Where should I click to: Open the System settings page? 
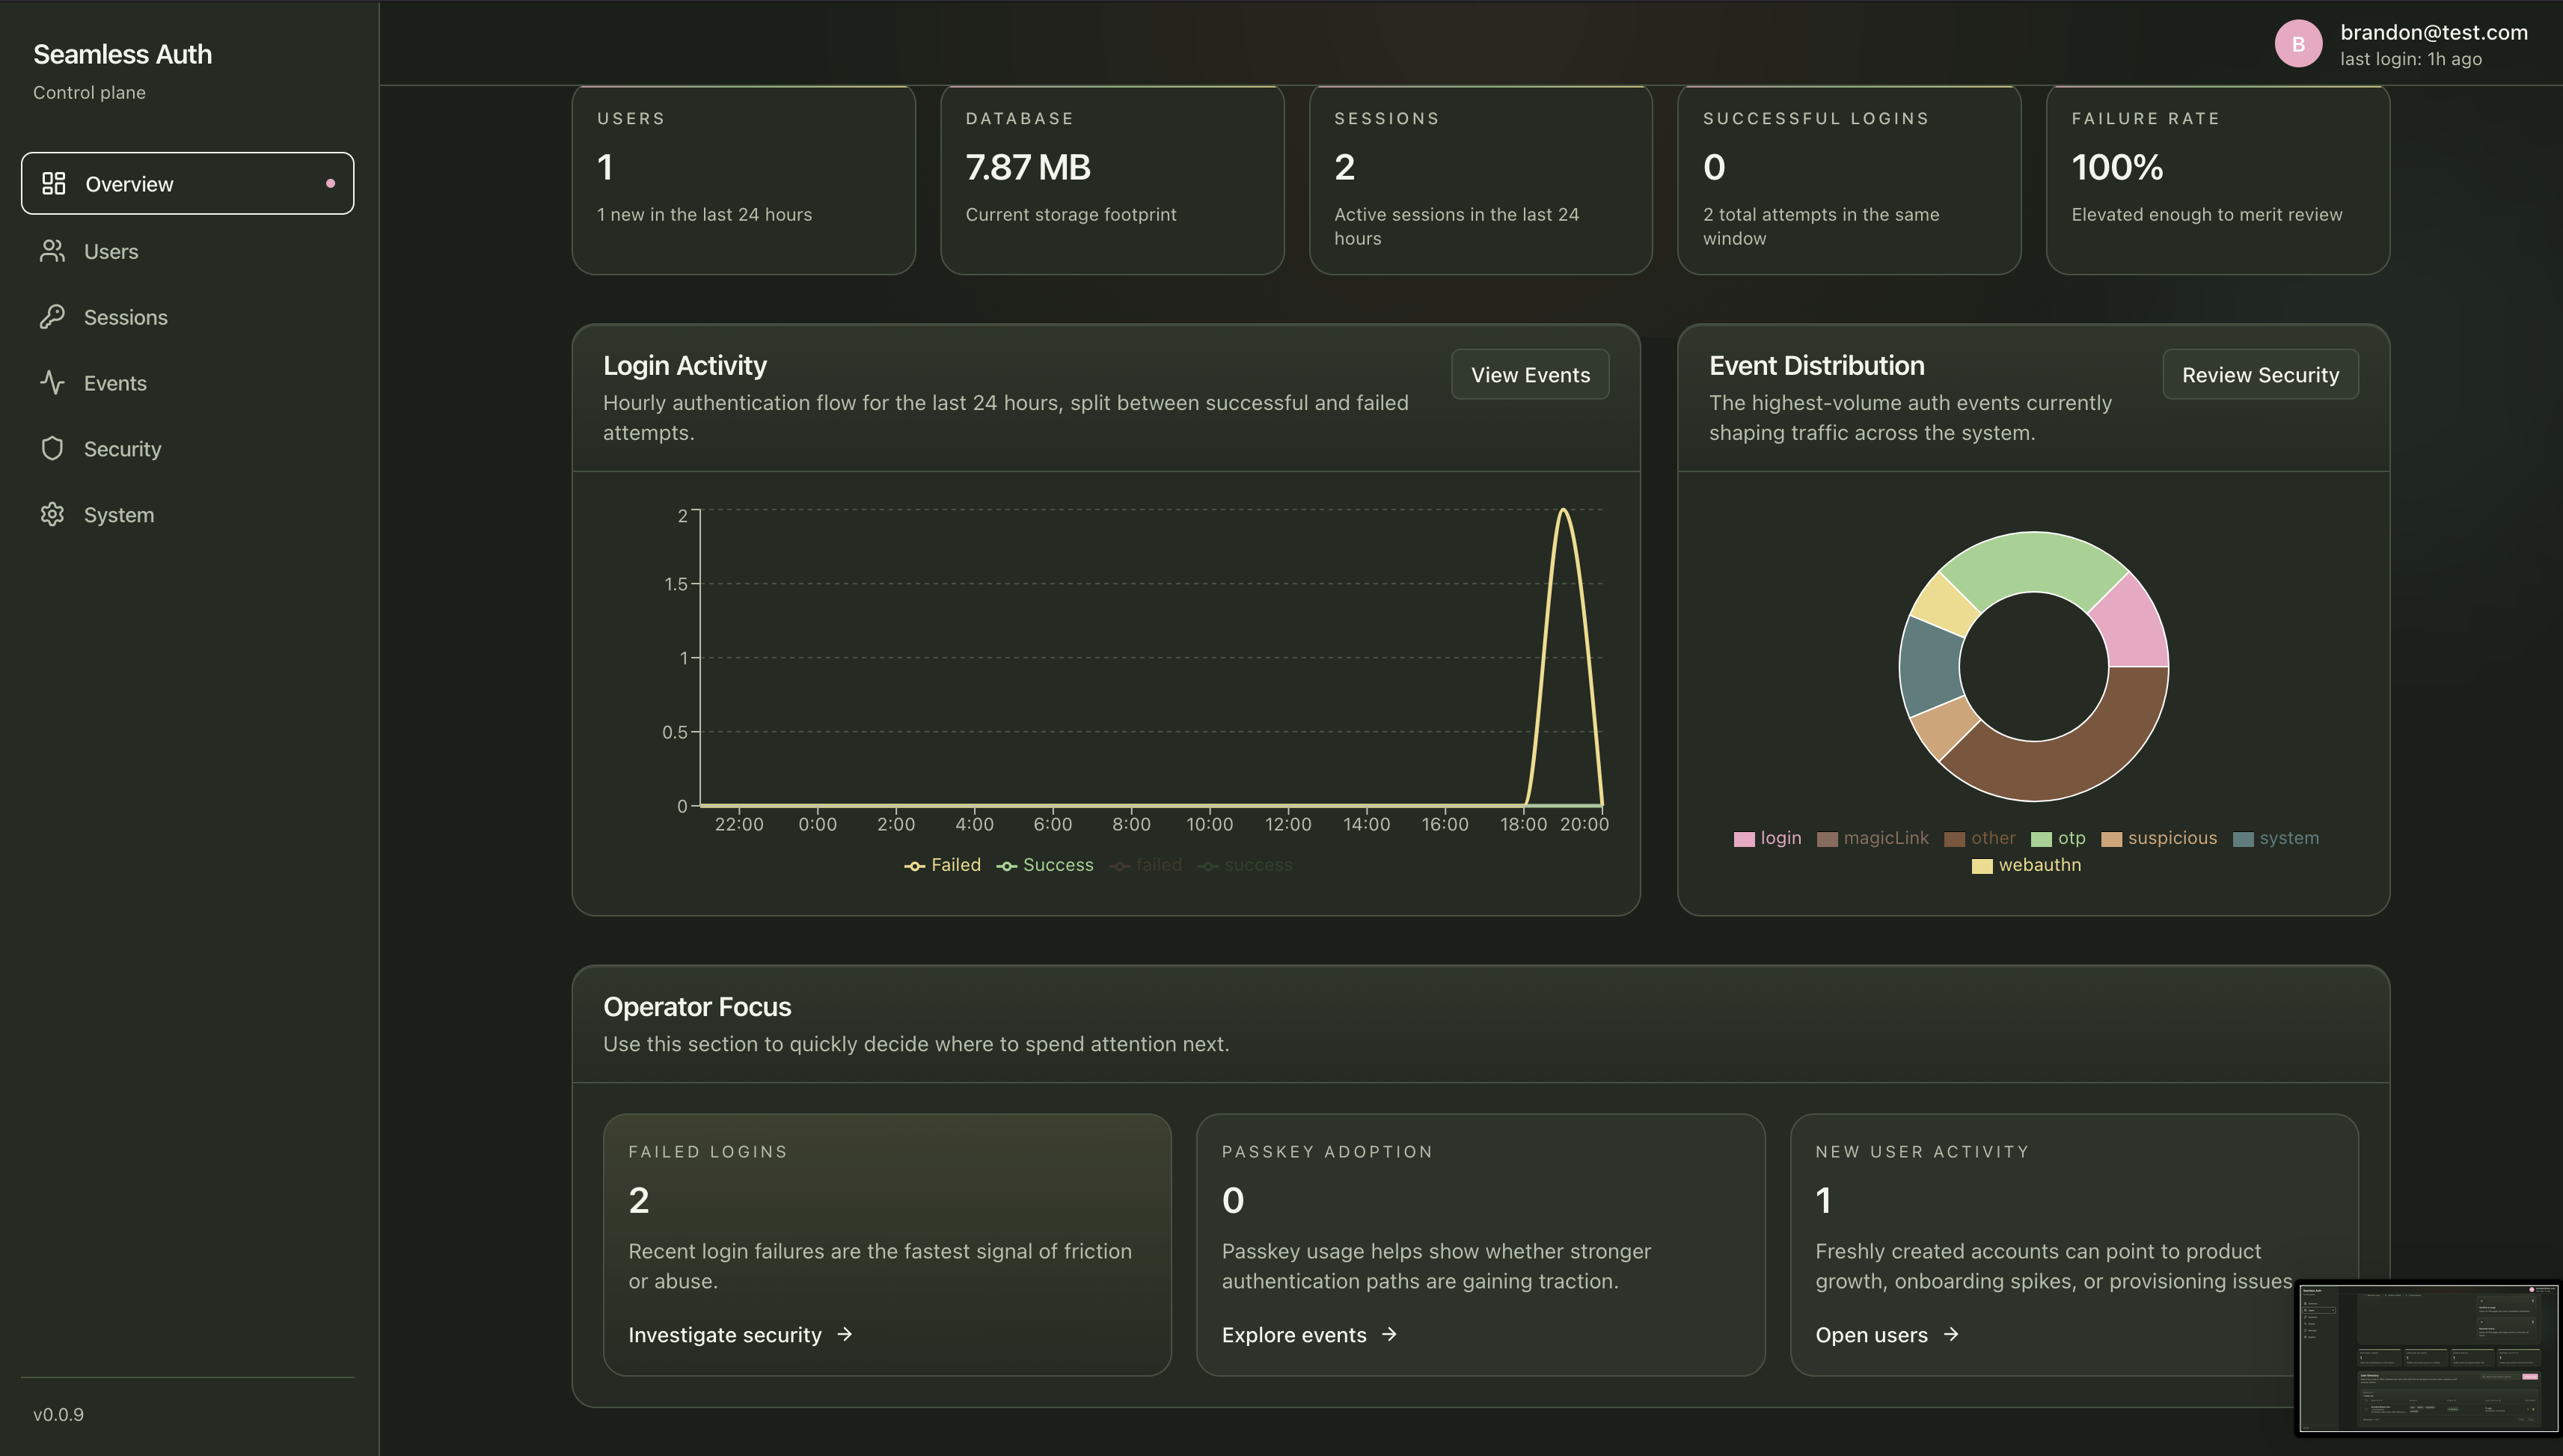[x=188, y=515]
